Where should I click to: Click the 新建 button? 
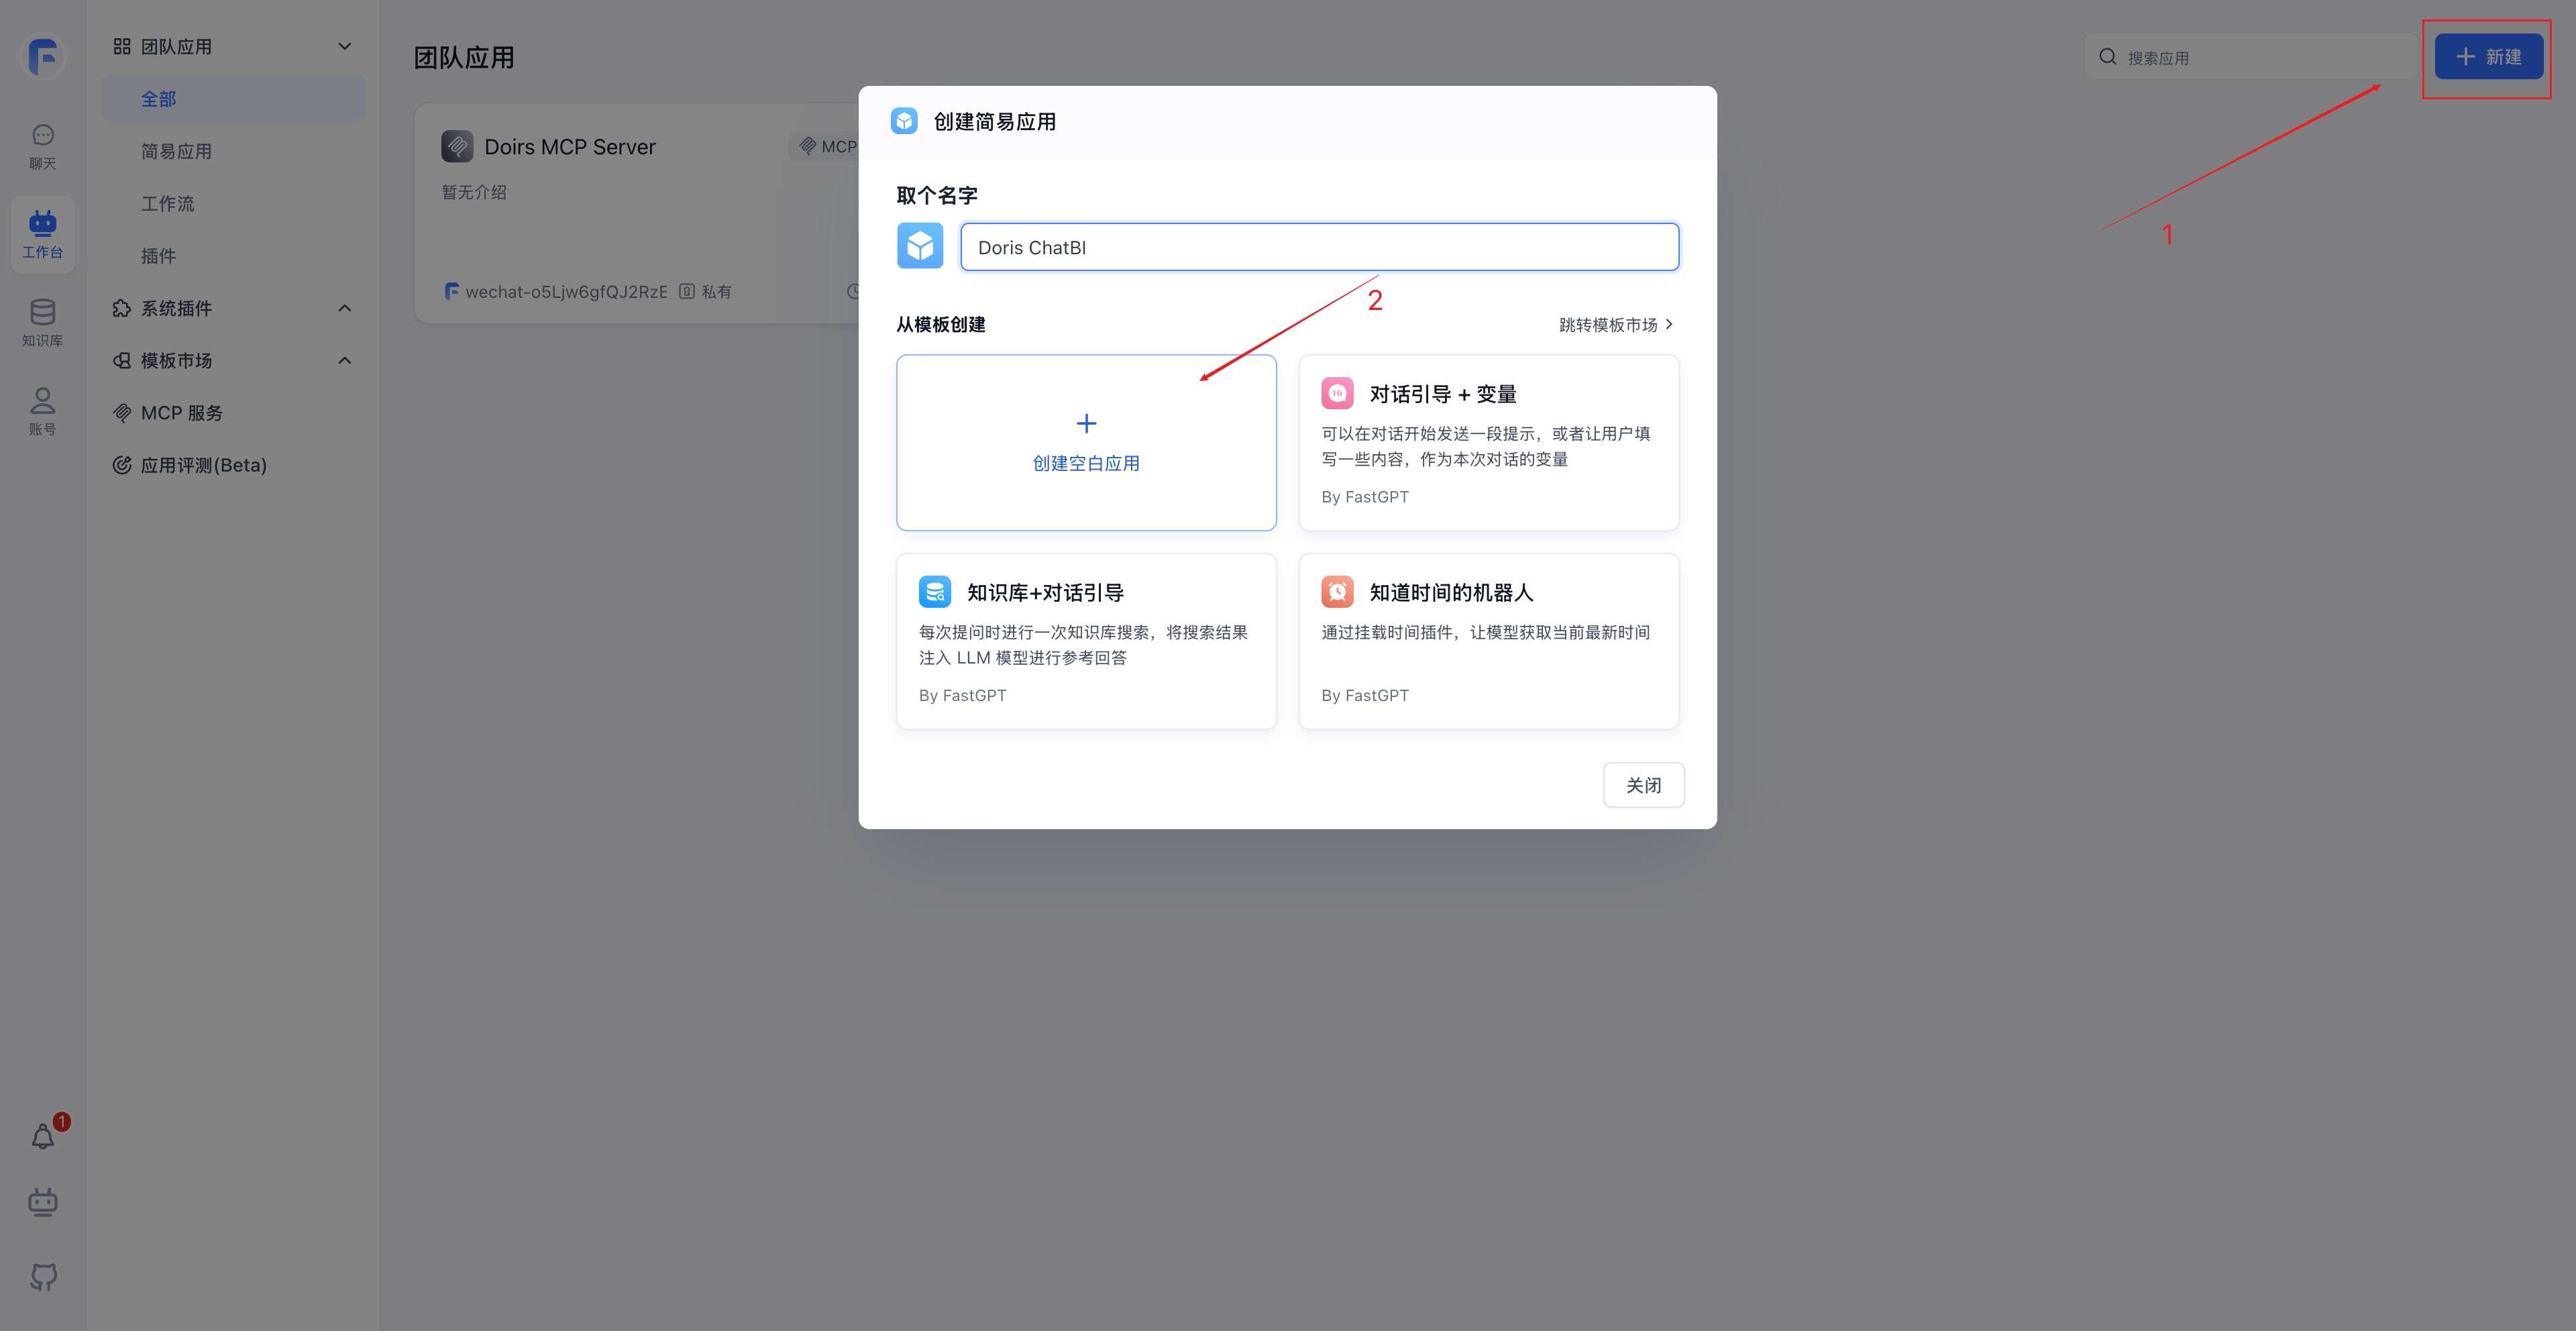tap(2488, 56)
